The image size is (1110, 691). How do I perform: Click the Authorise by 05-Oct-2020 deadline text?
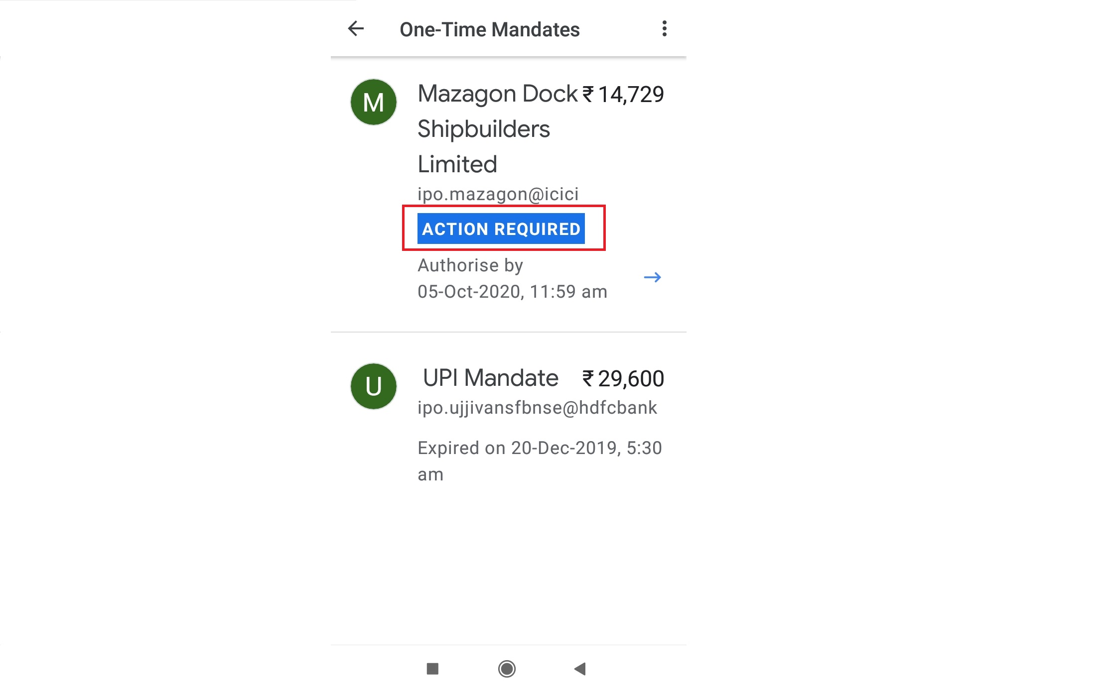(x=512, y=278)
